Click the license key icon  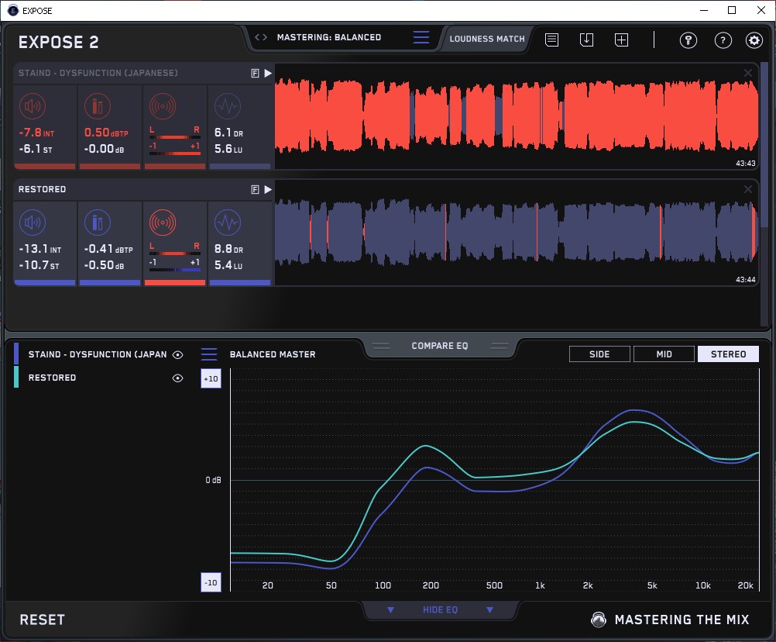[688, 40]
